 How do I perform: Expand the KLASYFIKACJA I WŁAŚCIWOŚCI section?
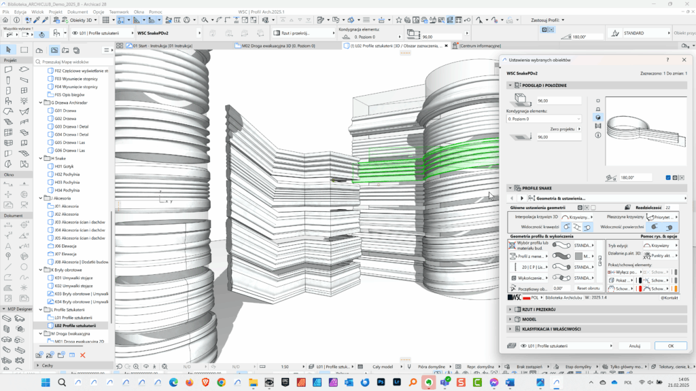click(551, 329)
